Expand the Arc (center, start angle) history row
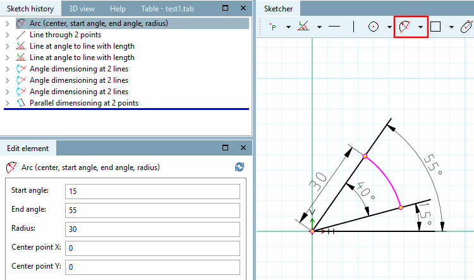This screenshot has height=280, width=474. tap(8, 23)
